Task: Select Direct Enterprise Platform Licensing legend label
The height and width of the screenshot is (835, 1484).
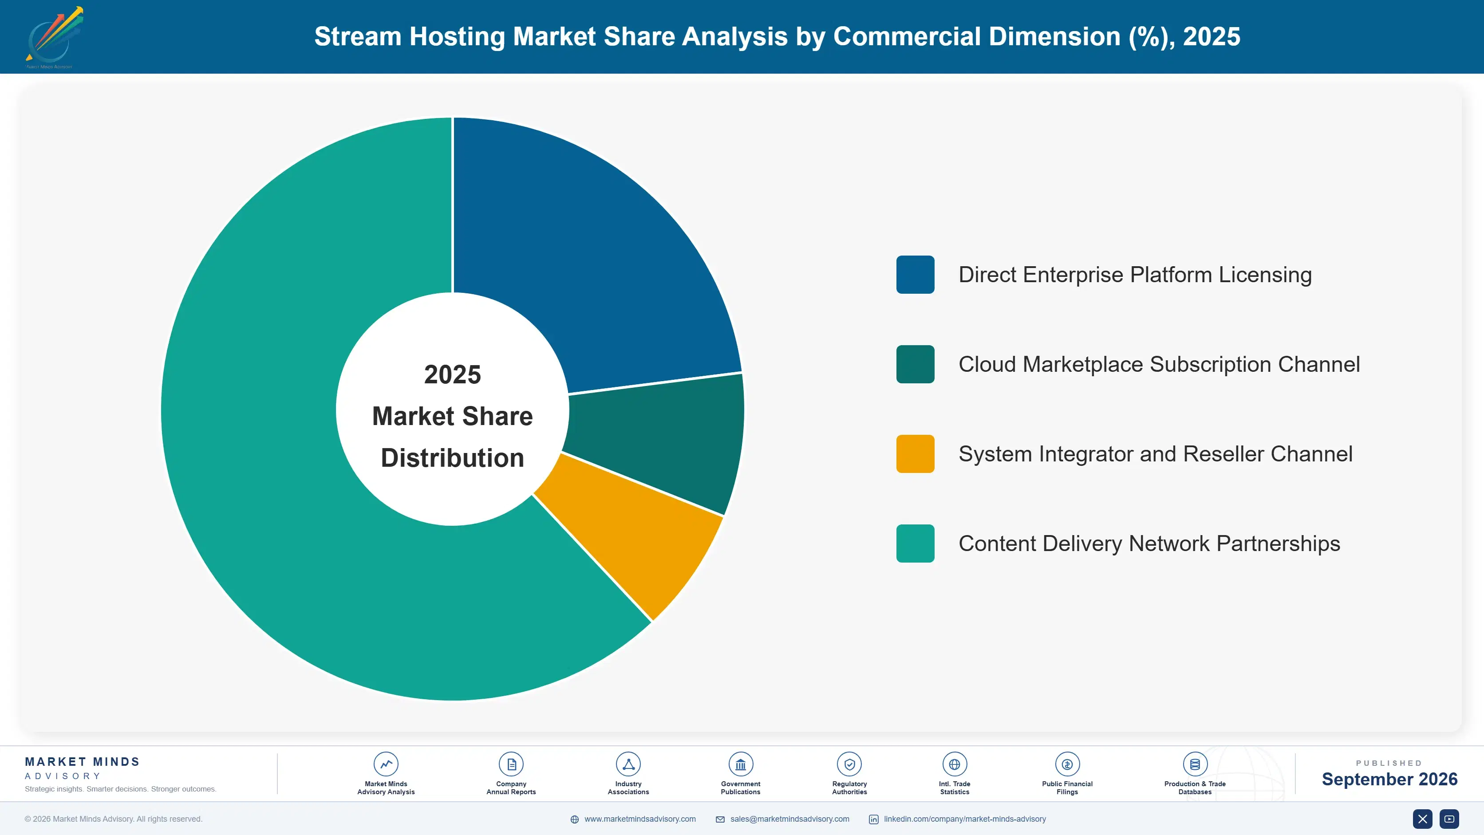Action: click(1135, 275)
